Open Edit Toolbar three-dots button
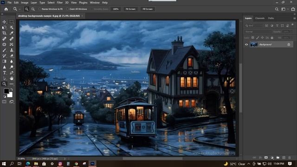Viewport: 297px width, 167px height. 12,84
